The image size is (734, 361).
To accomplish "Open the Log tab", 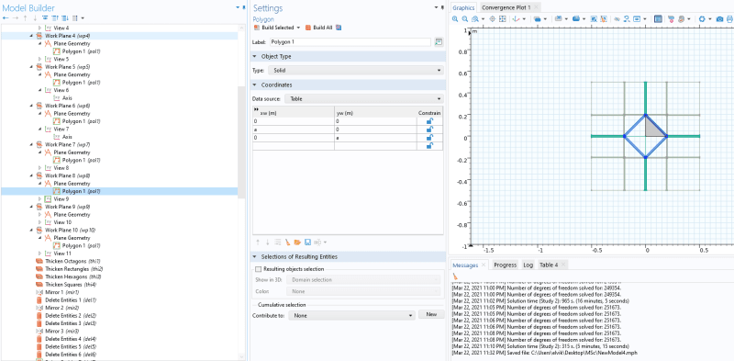I will (528, 265).
